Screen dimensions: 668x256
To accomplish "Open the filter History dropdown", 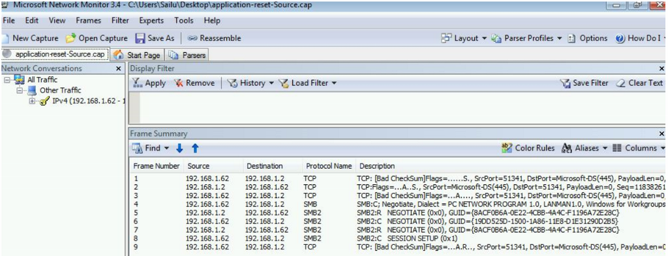I will pos(250,83).
